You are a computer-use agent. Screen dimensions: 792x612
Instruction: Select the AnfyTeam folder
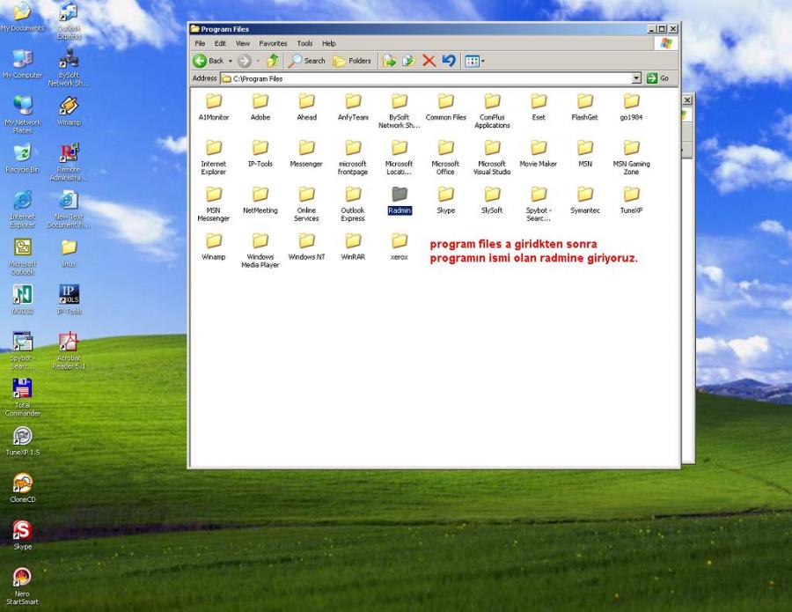[353, 107]
